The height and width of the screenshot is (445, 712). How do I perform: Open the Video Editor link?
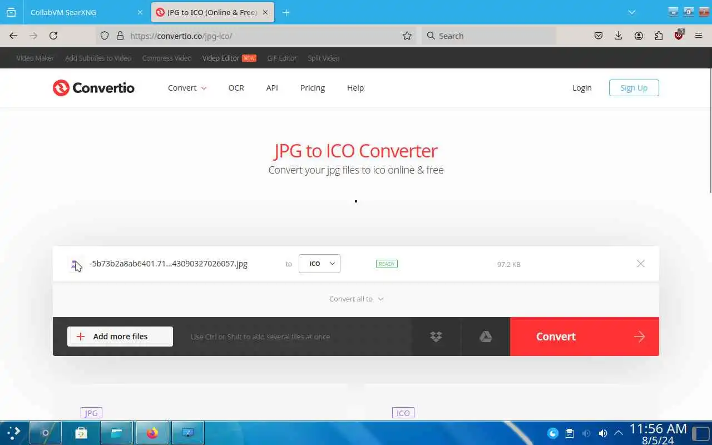click(x=221, y=58)
